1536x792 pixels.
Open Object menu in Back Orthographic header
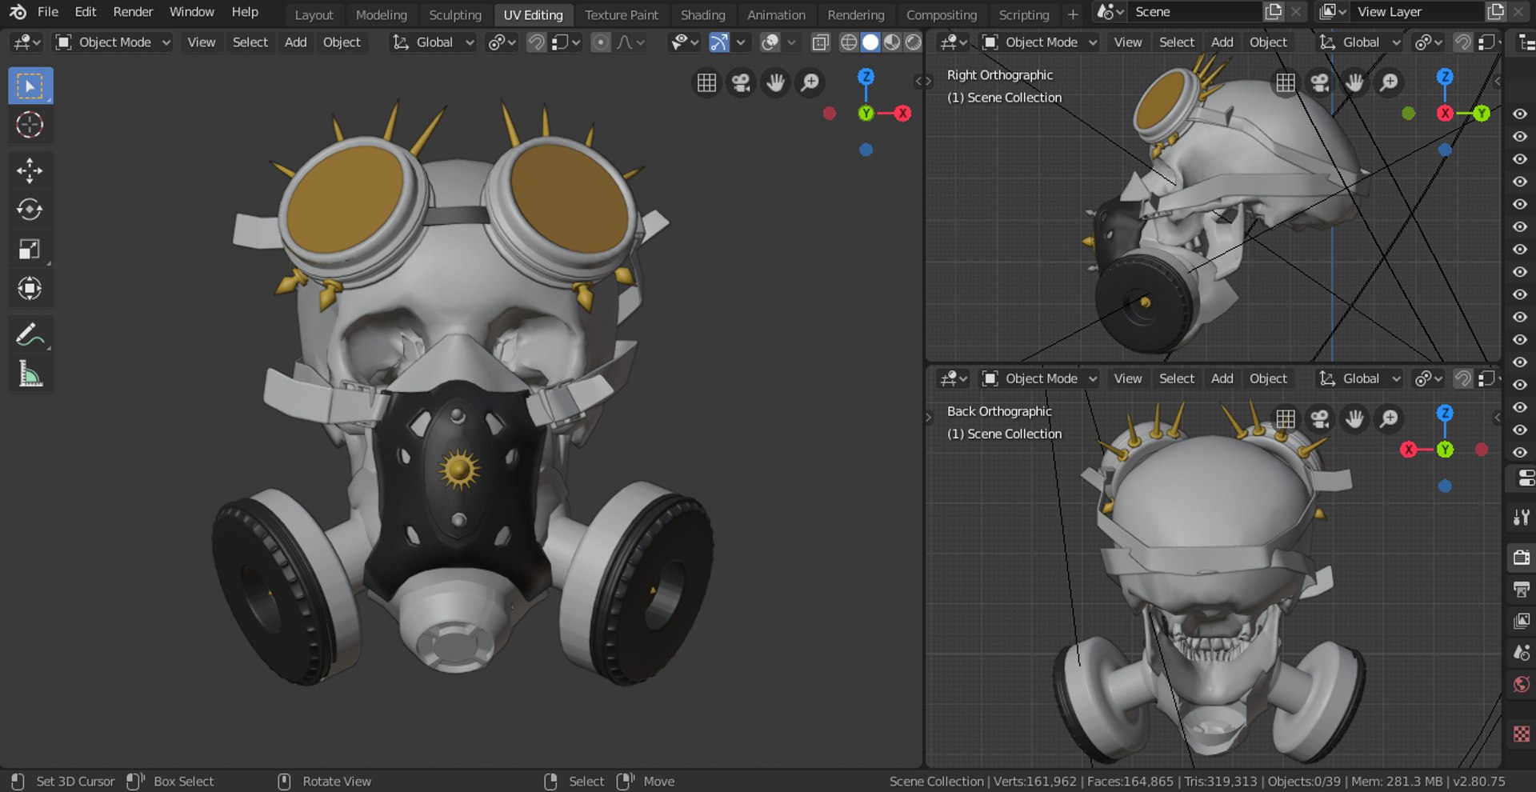[x=1269, y=378]
